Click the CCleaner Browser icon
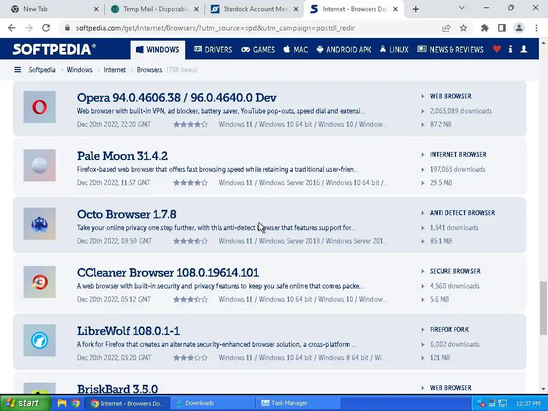548x411 pixels. 40,282
